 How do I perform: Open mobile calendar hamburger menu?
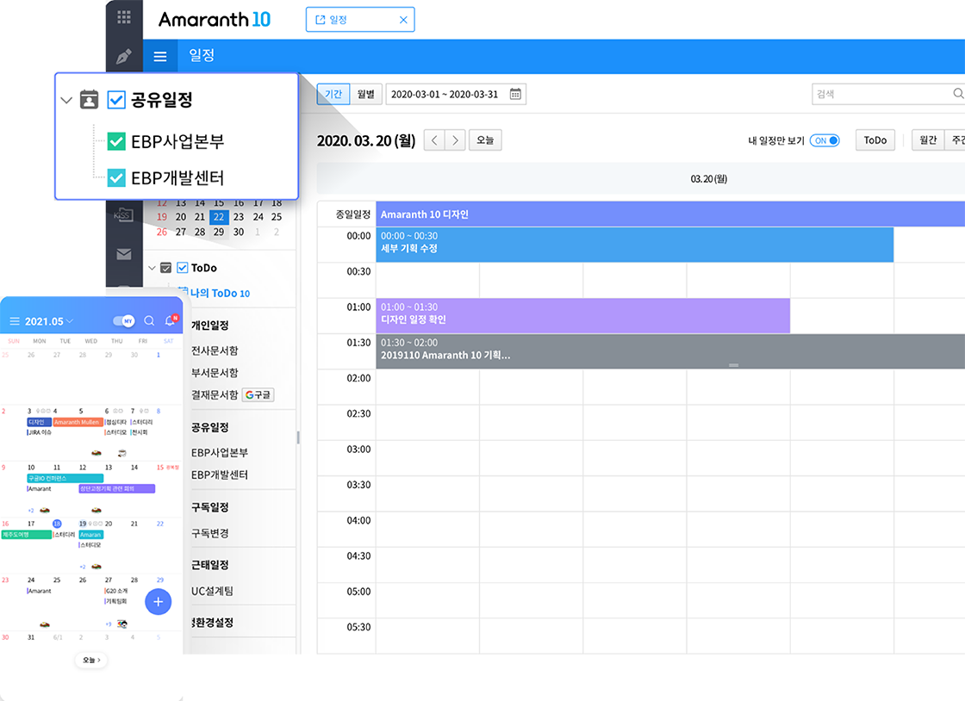coord(14,321)
